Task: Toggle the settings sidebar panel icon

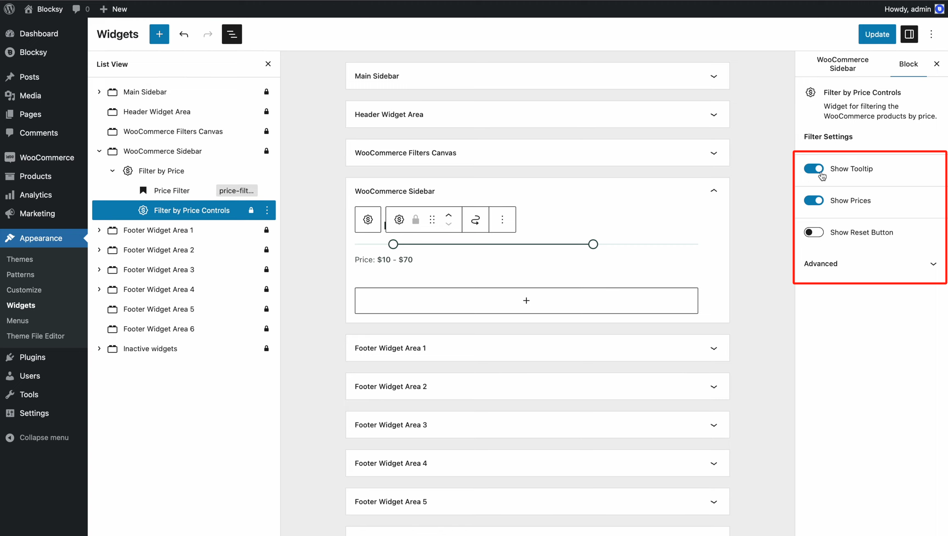Action: (x=909, y=34)
